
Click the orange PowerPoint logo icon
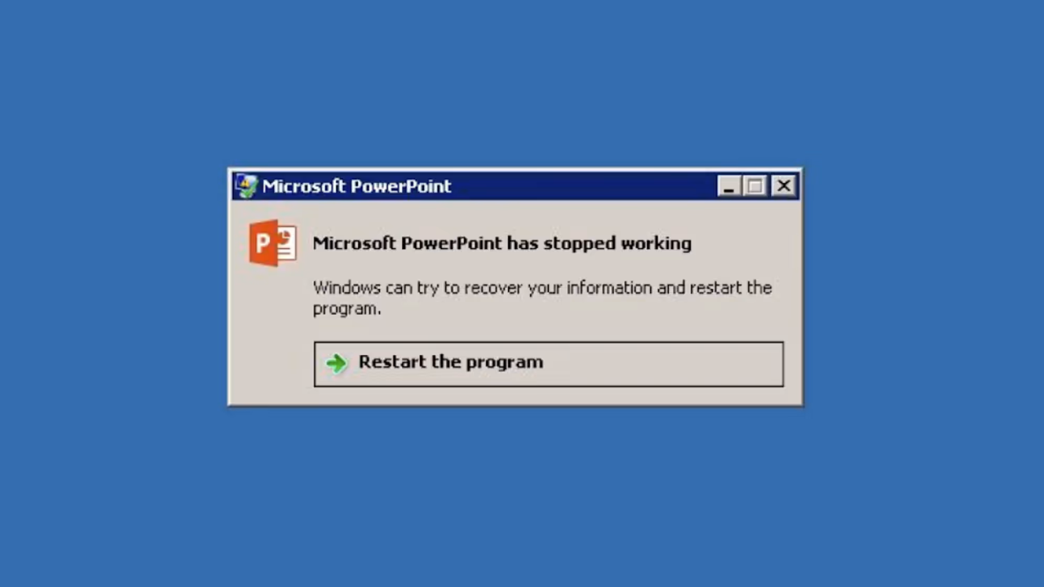pos(273,243)
